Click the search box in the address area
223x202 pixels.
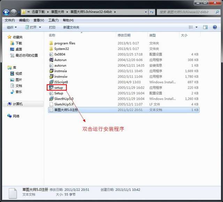pyautogui.click(x=186, y=12)
